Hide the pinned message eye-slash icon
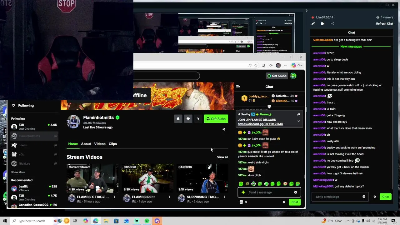Viewport: 400px width, 225px height. [x=298, y=114]
